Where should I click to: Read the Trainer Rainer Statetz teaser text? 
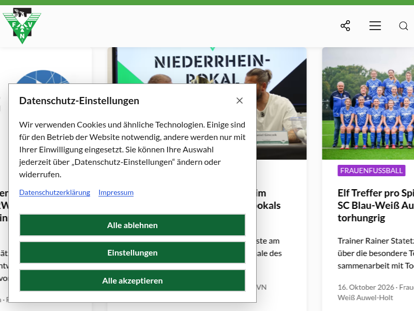pyautogui.click(x=376, y=253)
